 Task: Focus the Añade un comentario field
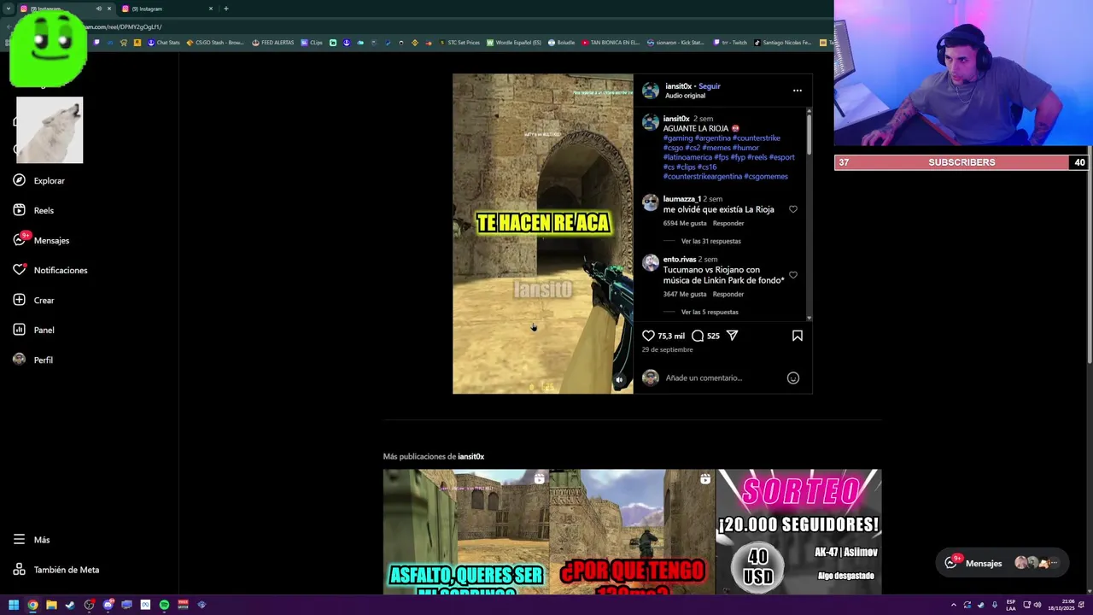722,378
